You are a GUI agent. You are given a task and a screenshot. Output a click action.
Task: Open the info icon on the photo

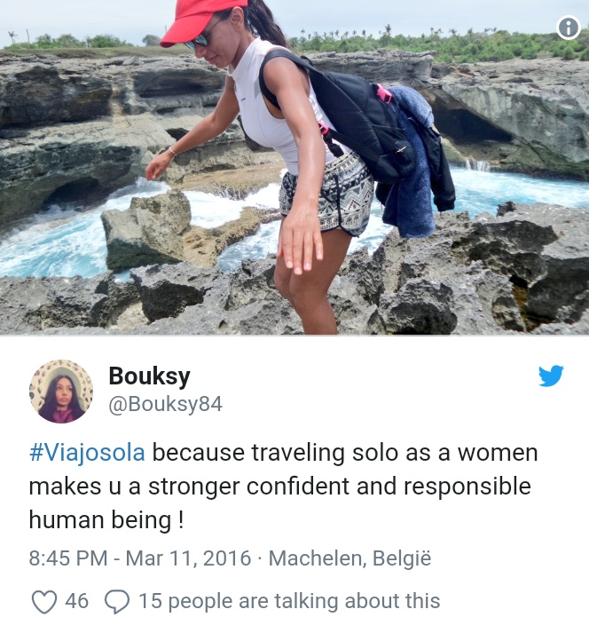tap(568, 28)
